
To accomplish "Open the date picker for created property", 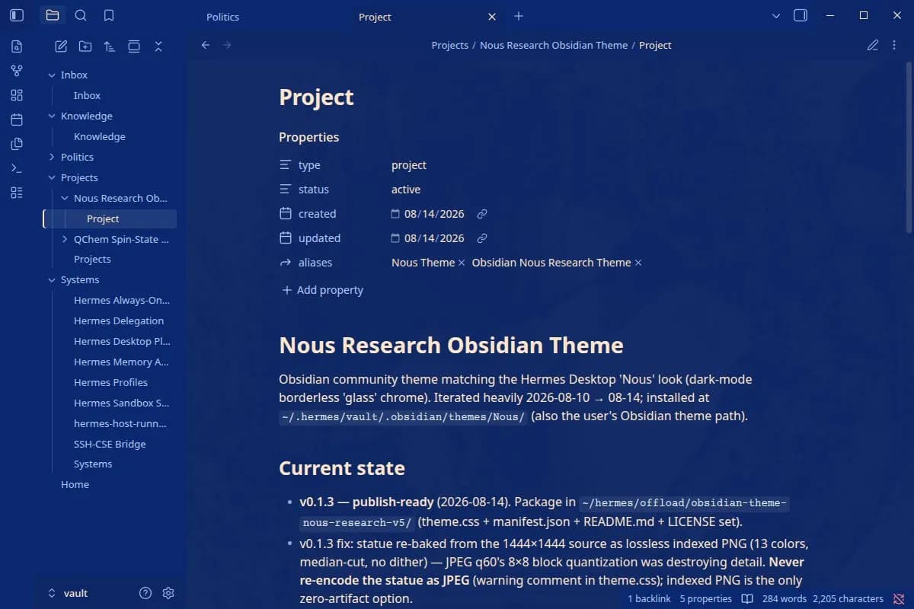I will [395, 214].
